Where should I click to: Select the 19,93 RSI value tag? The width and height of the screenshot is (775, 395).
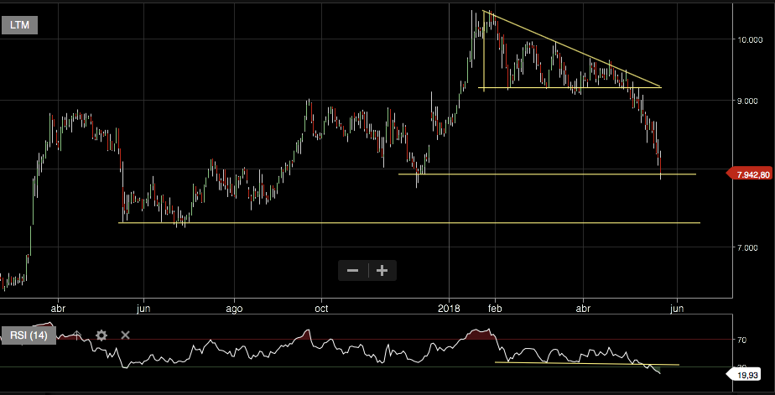[748, 377]
